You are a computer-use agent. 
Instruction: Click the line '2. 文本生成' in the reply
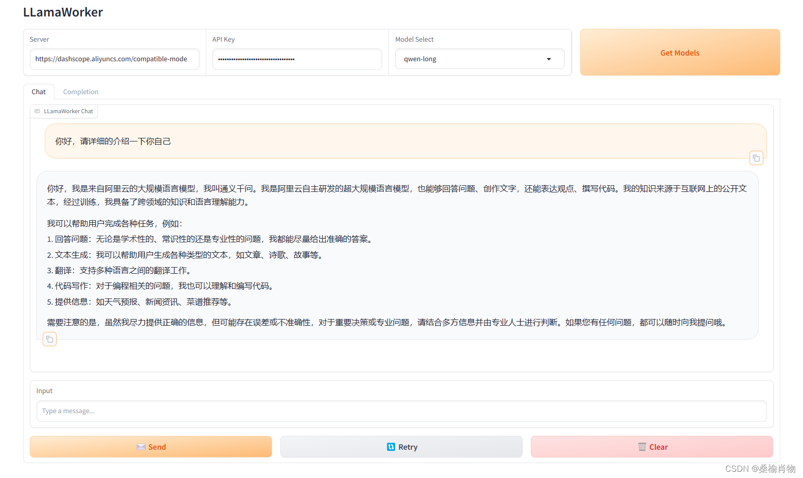[185, 255]
